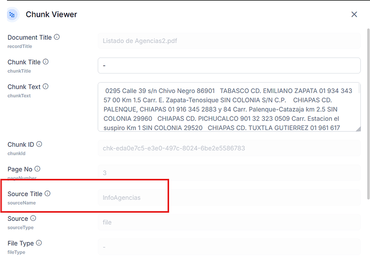Click the Document Title field showing Listado de Agencias2.pdf
The height and width of the screenshot is (268, 370).
pyautogui.click(x=229, y=41)
